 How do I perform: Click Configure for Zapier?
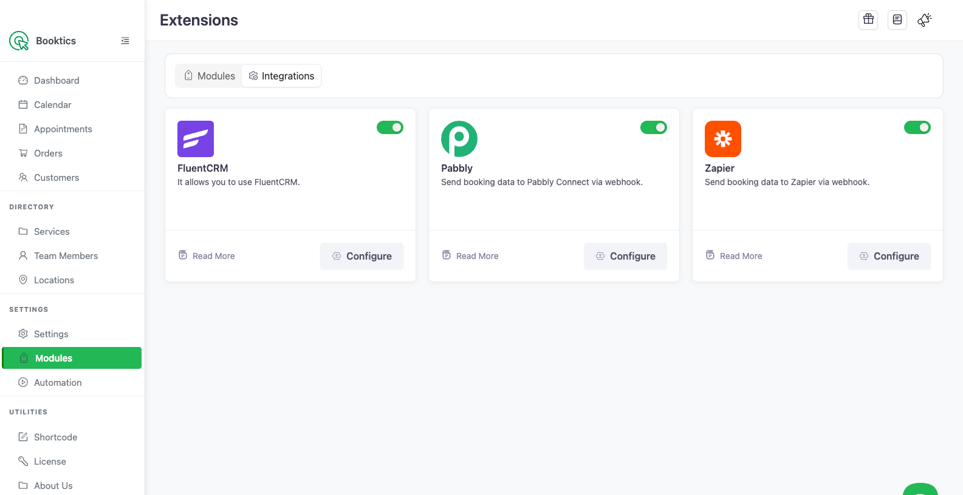889,256
